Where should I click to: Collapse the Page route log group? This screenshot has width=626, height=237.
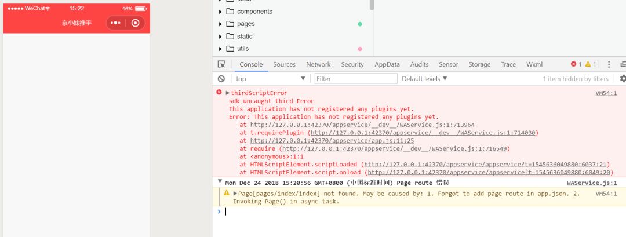click(x=219, y=181)
